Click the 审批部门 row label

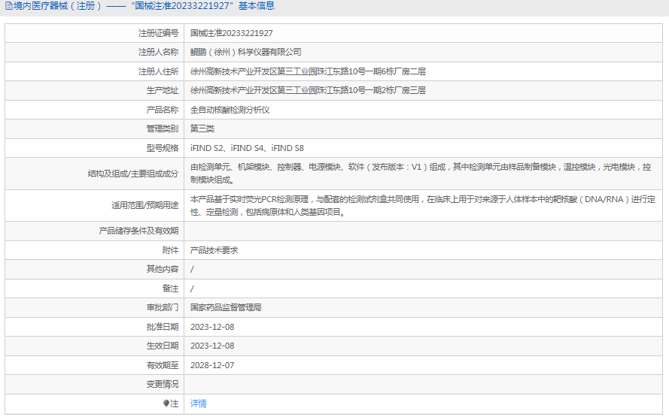pyautogui.click(x=163, y=307)
